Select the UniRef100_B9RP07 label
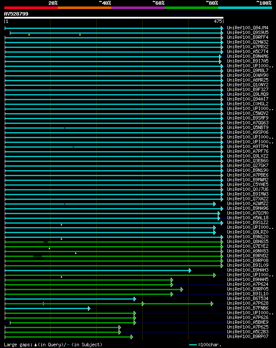 coord(248,337)
